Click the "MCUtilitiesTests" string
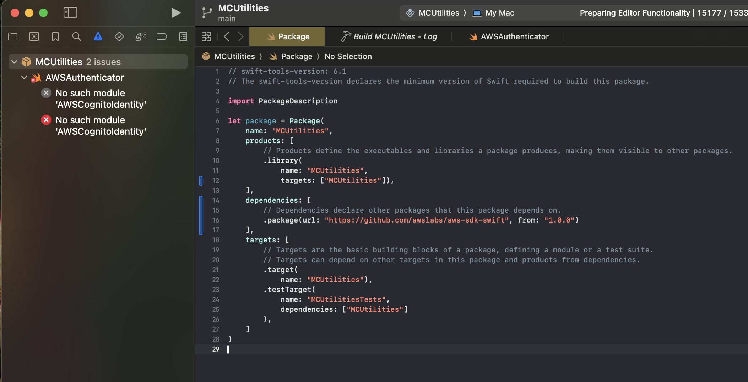 [x=346, y=299]
